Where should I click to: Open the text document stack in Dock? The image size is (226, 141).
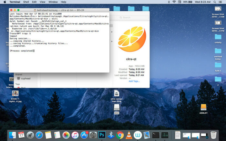coord(178,135)
